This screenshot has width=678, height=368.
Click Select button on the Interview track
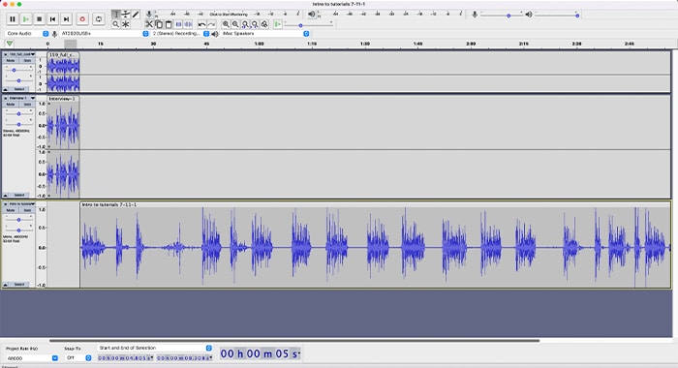point(19,195)
